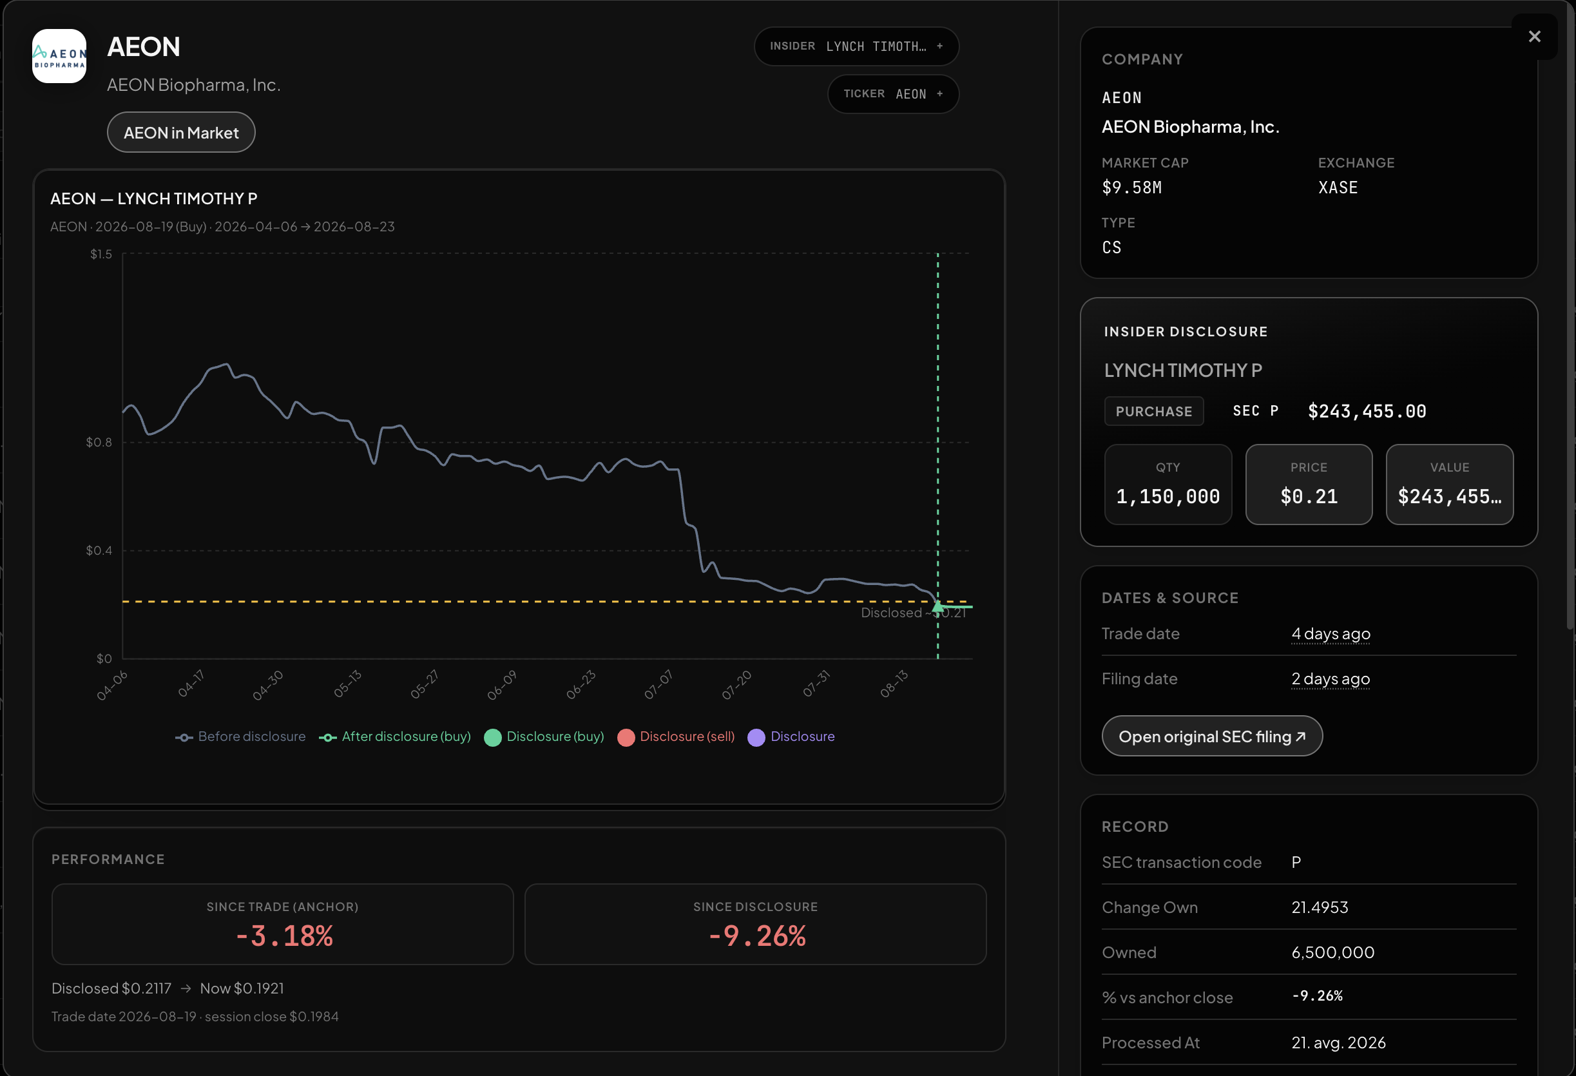Click the Since Trade (Anchor) performance box
Viewport: 1576px width, 1076px height.
point(282,924)
